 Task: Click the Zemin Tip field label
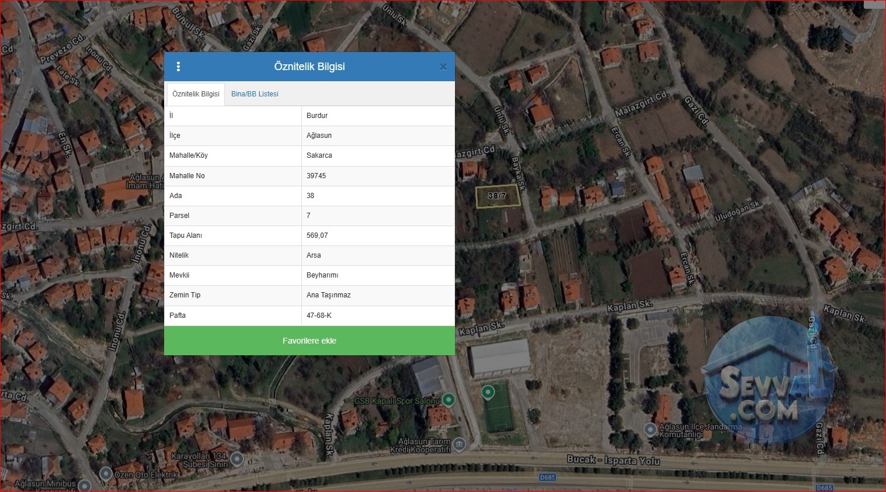pos(185,295)
